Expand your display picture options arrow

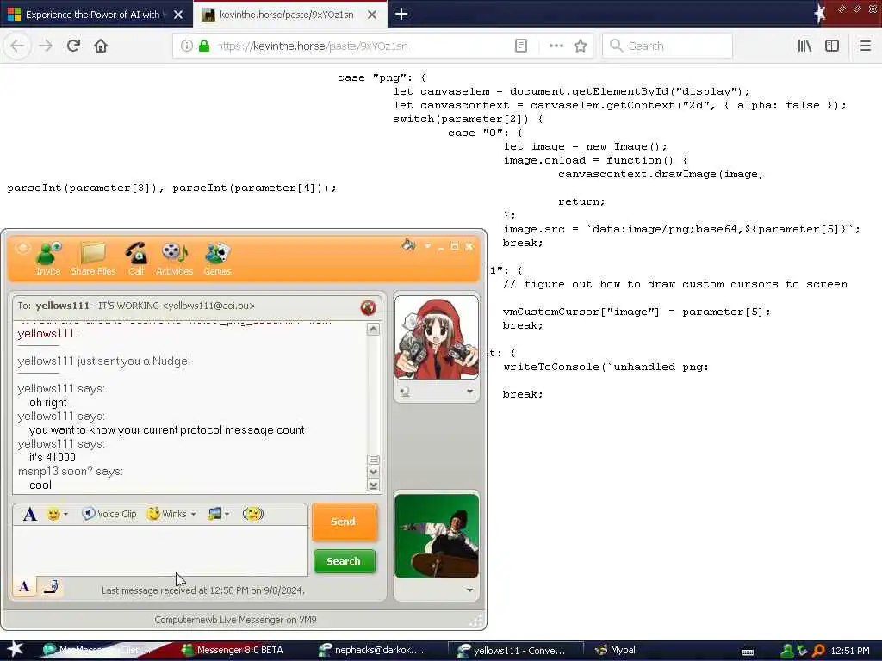pos(469,590)
